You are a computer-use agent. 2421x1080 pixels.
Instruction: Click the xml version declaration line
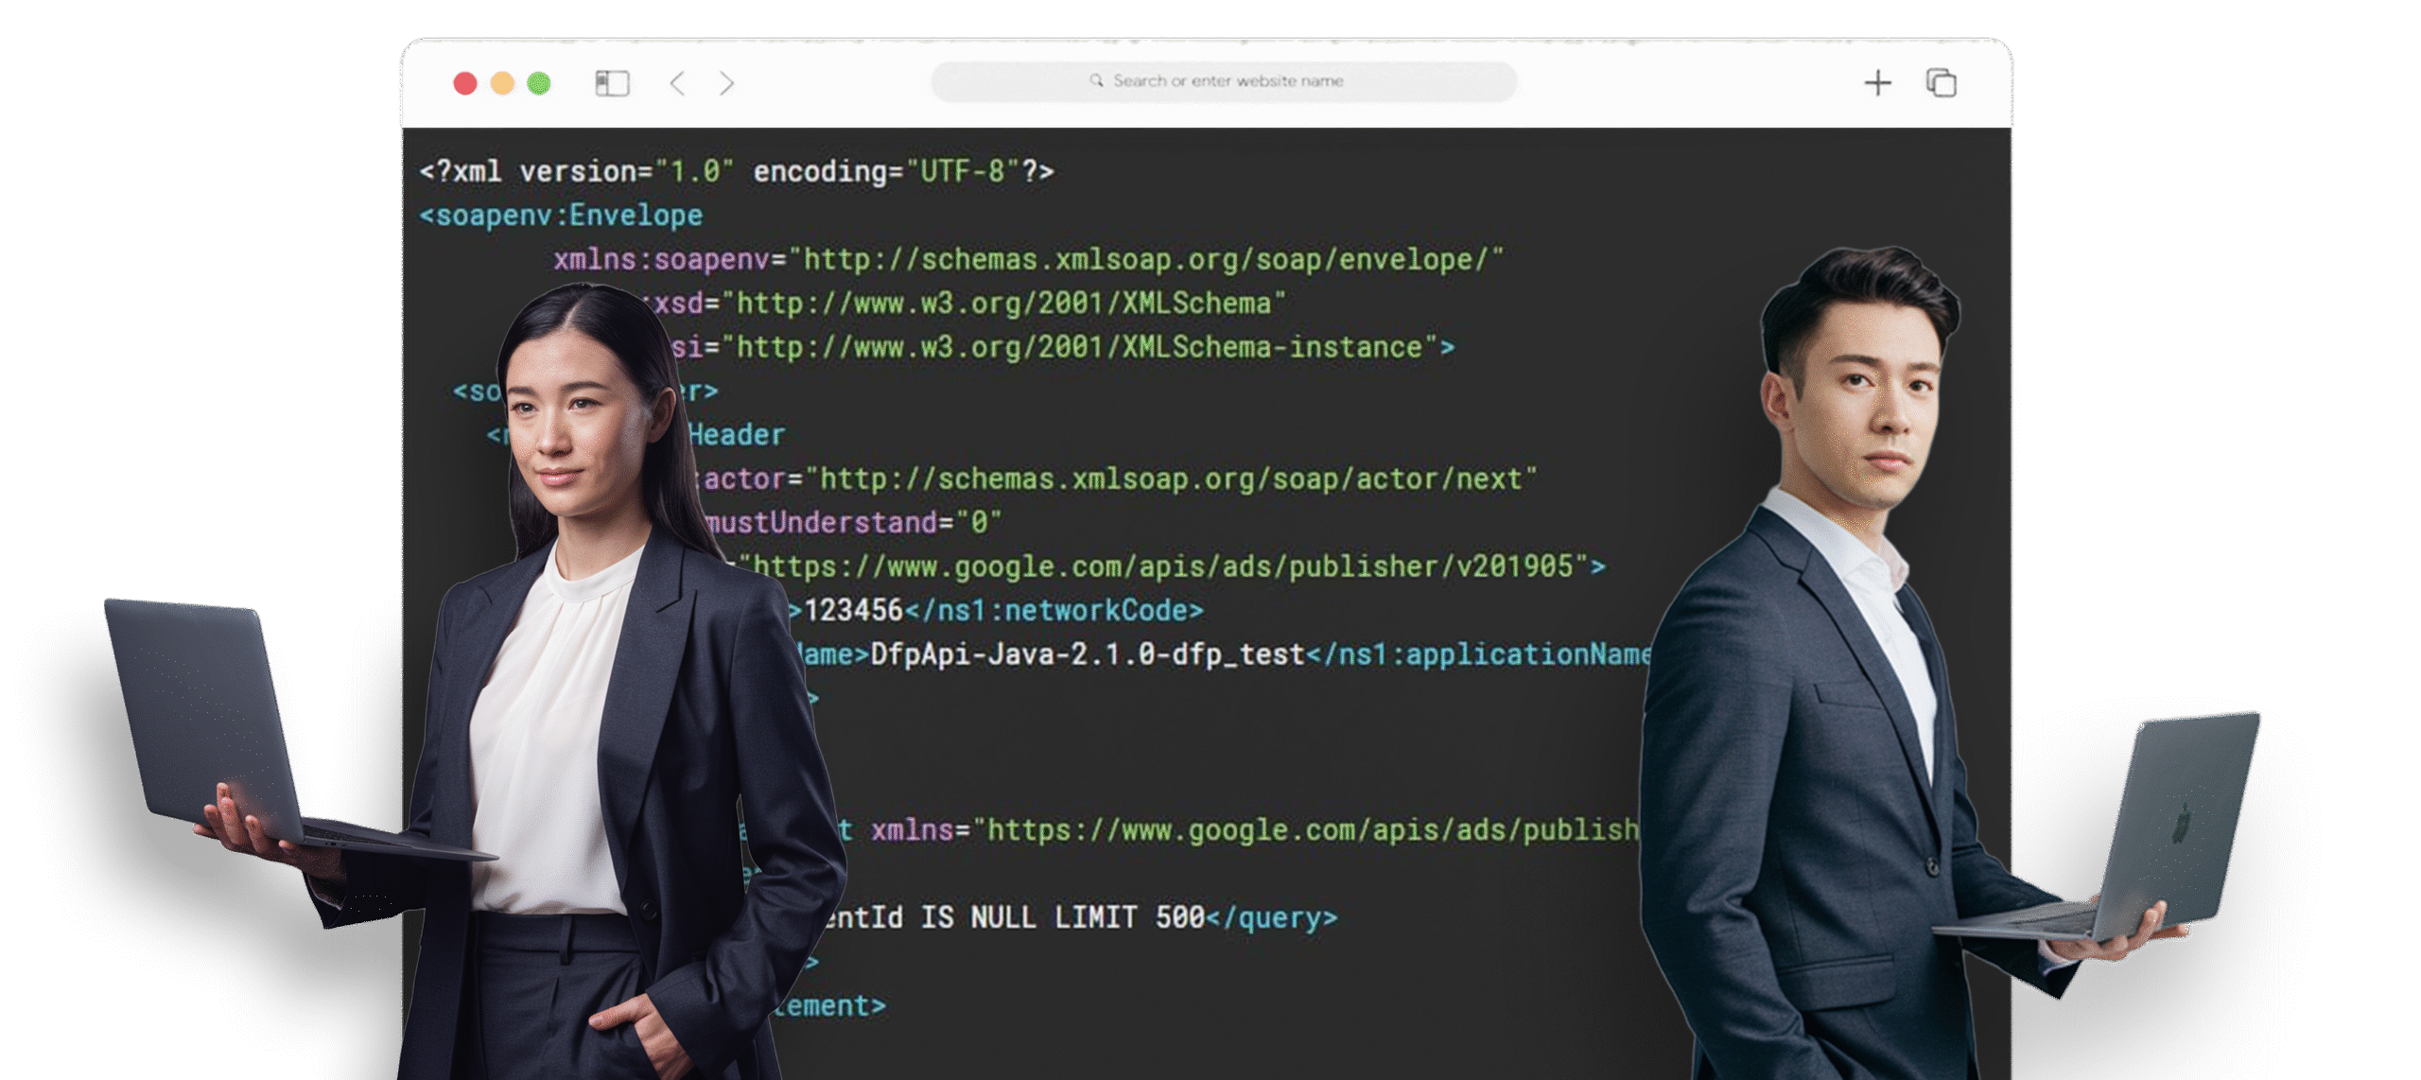736,171
